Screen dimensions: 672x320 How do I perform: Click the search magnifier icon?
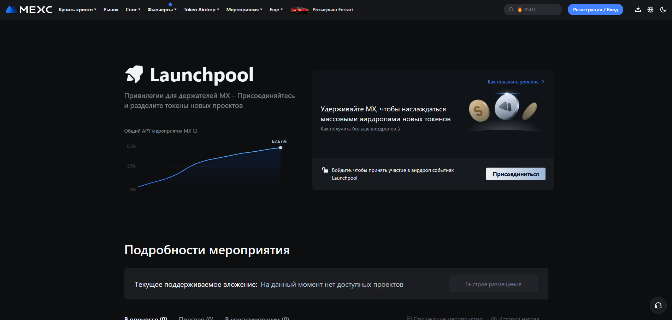coord(511,10)
